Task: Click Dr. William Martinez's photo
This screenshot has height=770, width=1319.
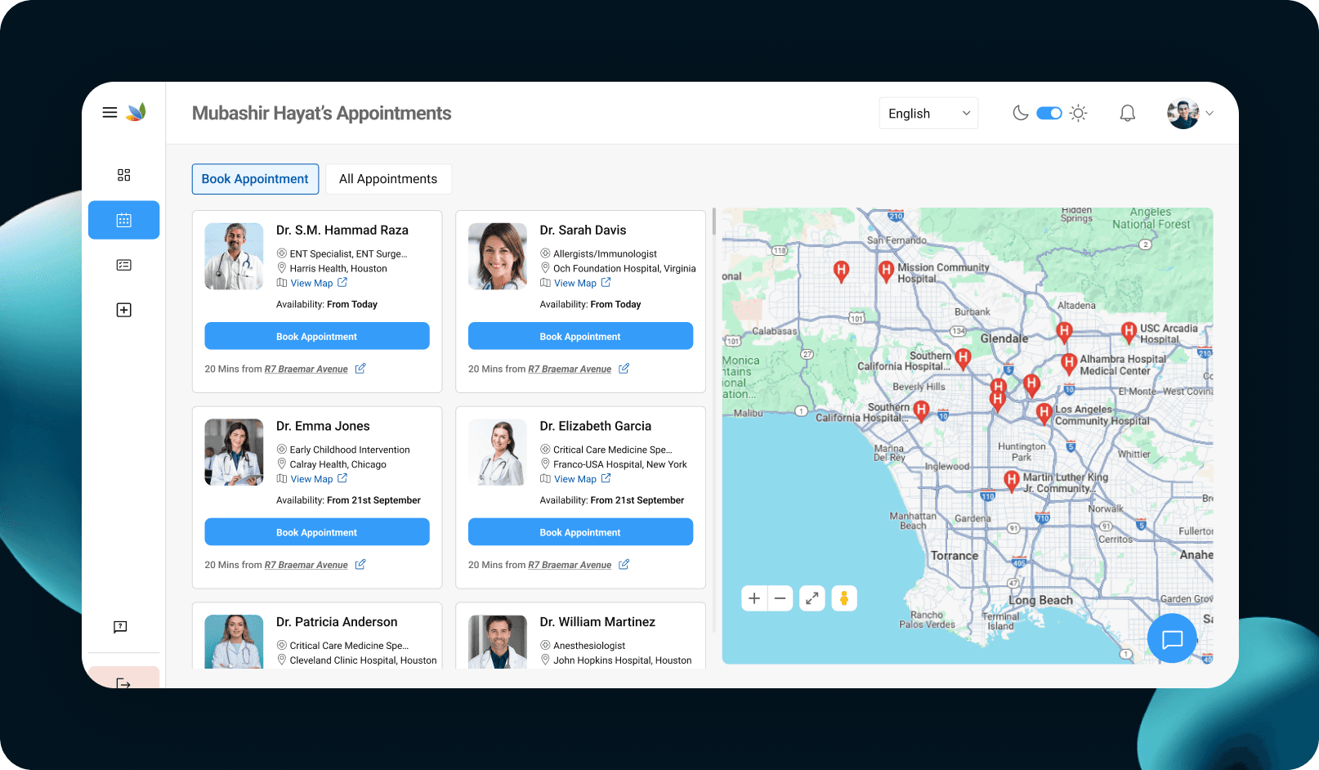Action: pyautogui.click(x=498, y=642)
